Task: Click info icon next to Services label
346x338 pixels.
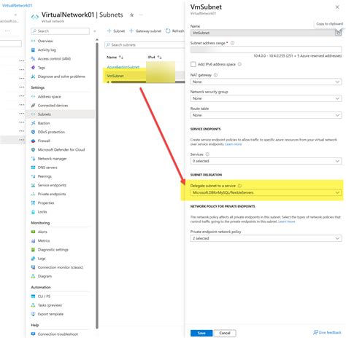Action: [x=207, y=154]
